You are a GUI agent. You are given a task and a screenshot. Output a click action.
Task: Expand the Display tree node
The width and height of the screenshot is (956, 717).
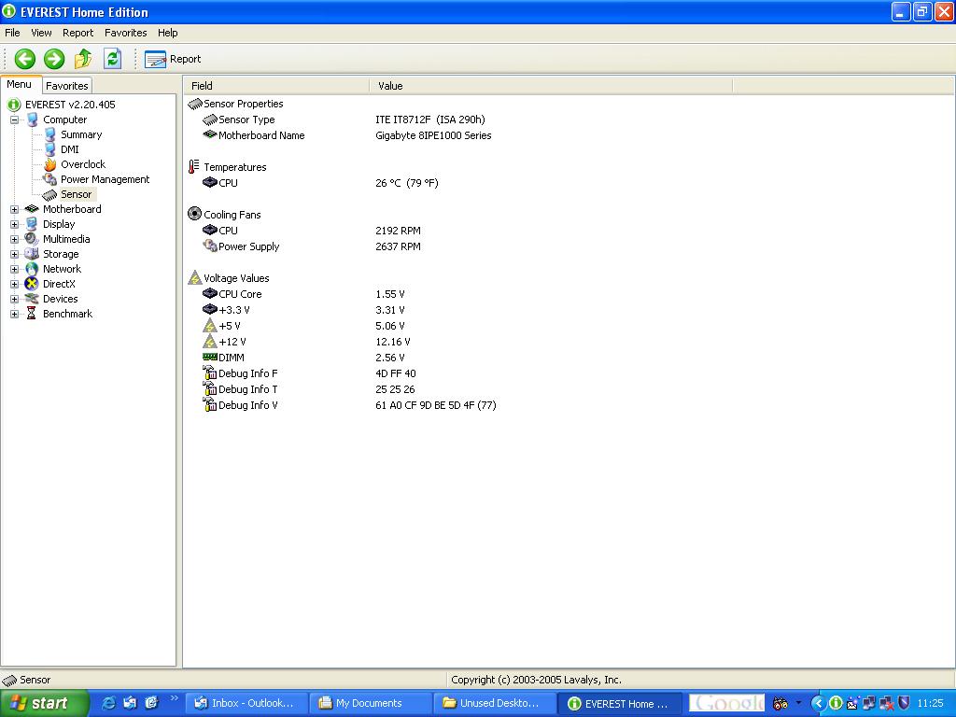(15, 224)
